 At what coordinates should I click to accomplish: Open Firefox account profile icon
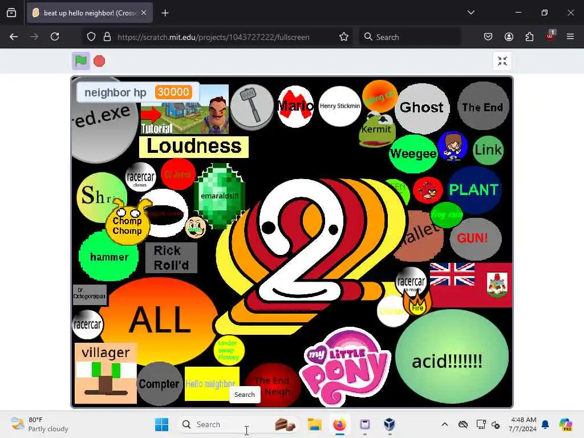509,36
